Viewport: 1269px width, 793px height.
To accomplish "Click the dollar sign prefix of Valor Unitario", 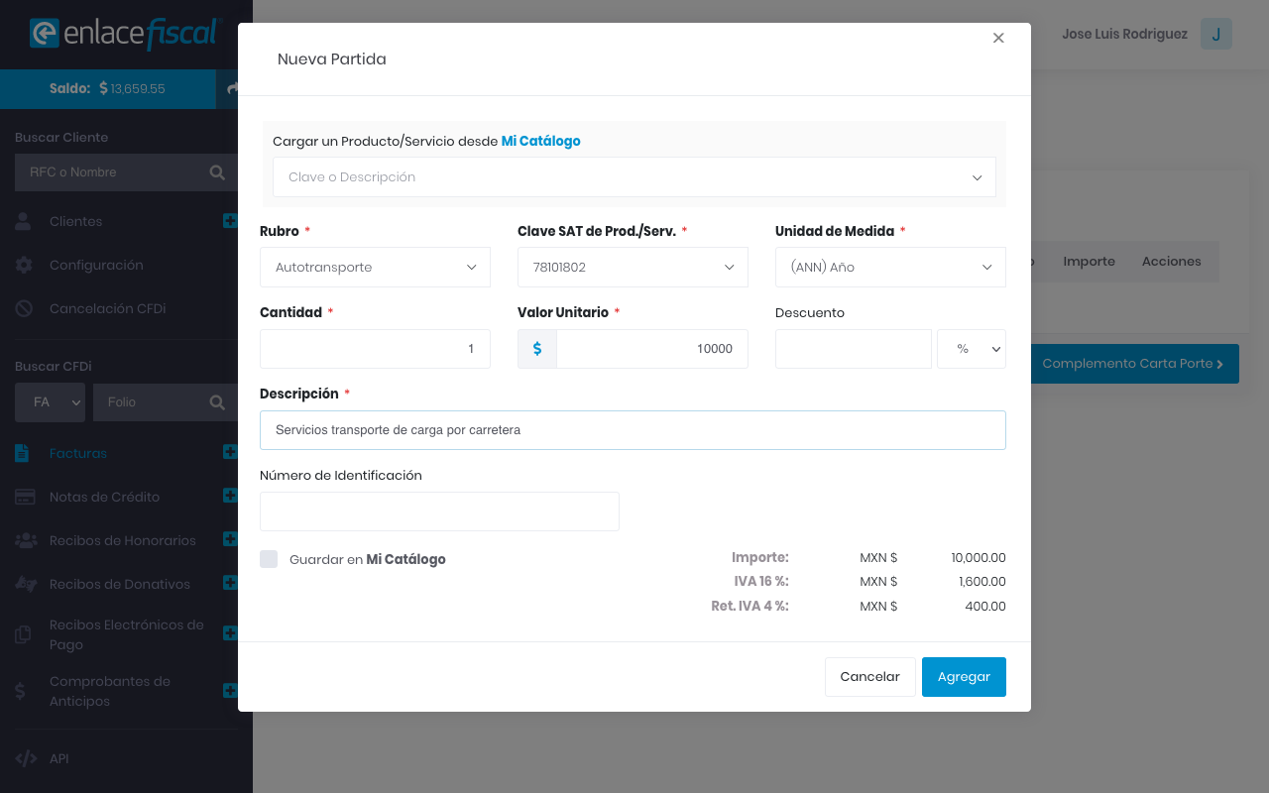I will pos(537,349).
